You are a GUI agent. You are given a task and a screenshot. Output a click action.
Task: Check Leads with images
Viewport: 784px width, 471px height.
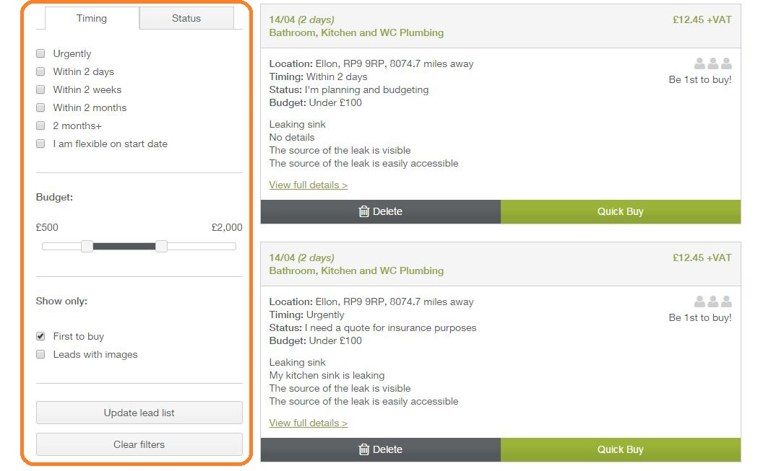click(40, 354)
